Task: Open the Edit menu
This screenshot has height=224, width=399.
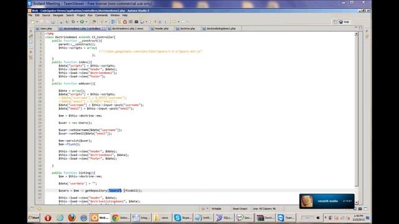Action: [x=37, y=15]
